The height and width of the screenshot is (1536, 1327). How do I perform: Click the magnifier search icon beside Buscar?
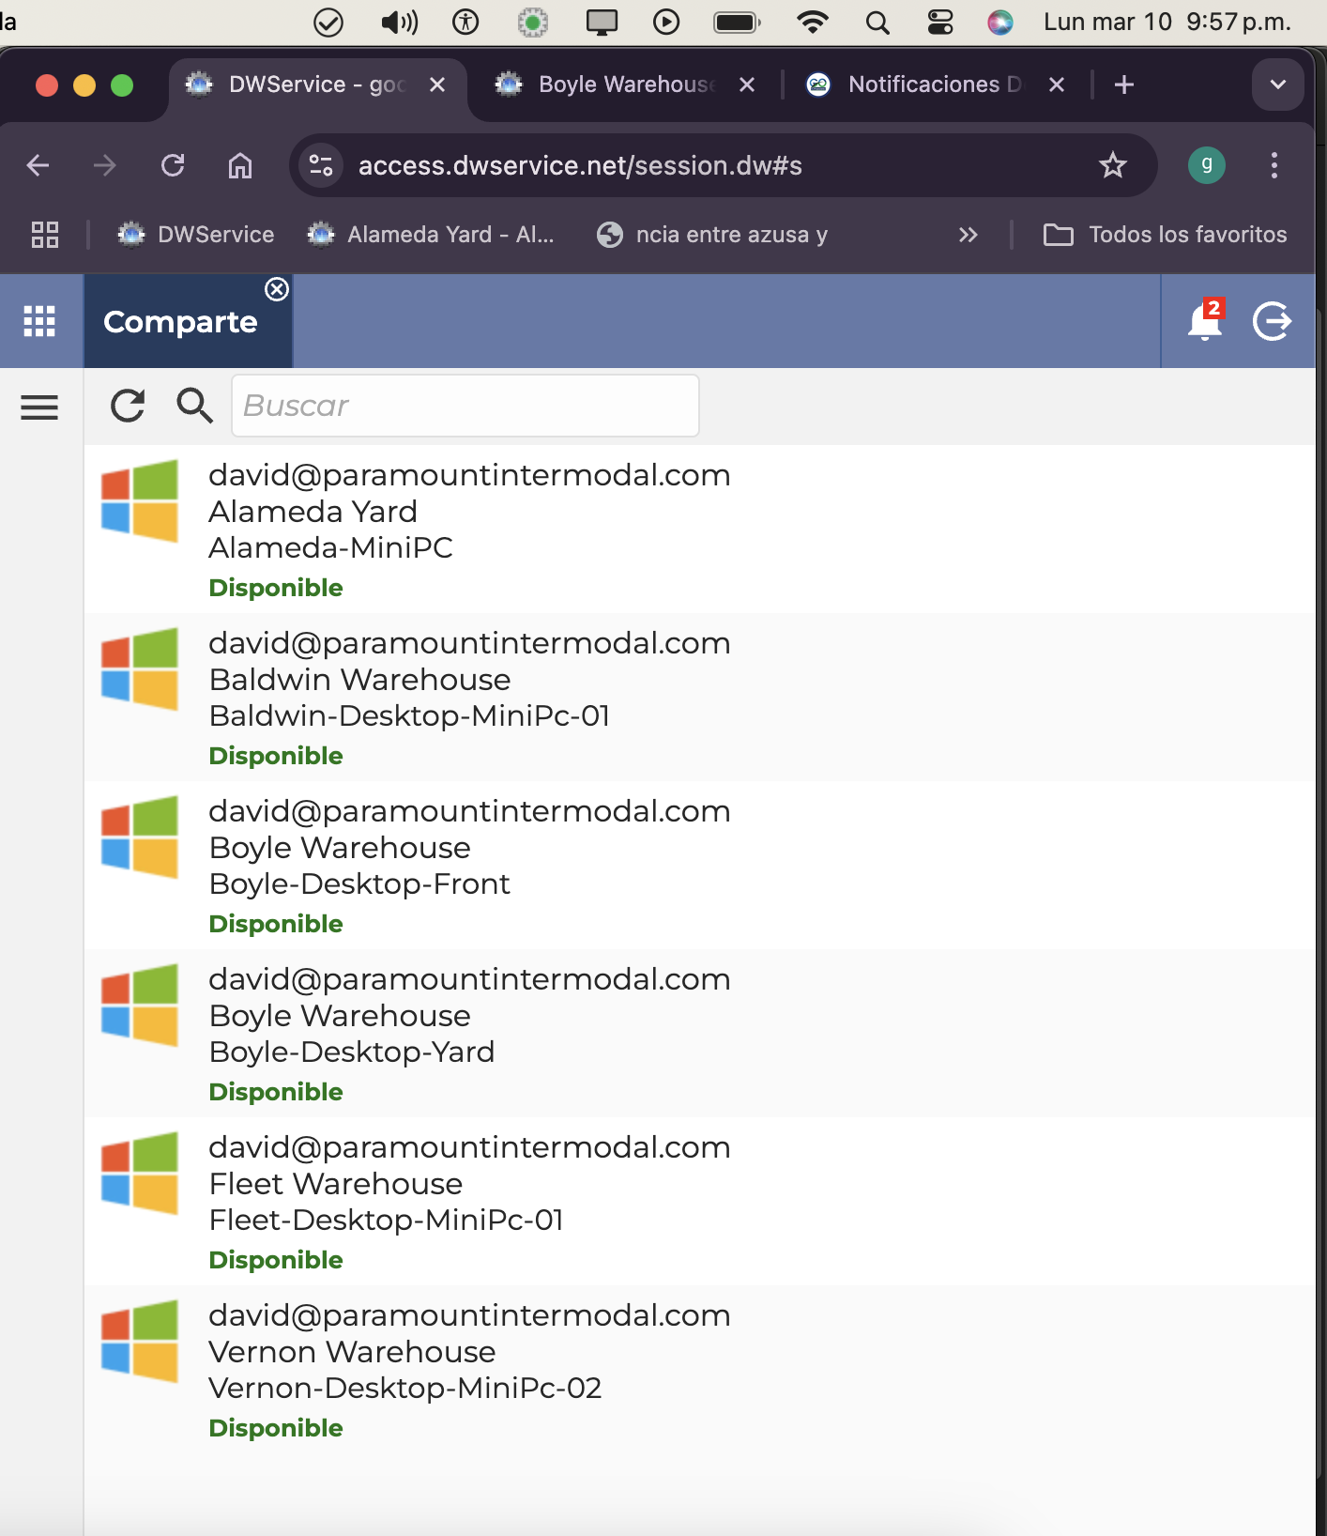[194, 406]
